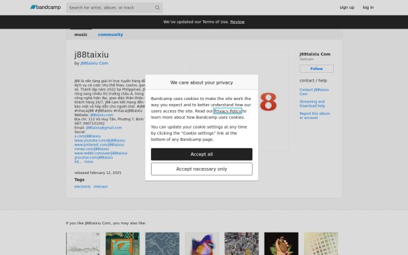This screenshot has width=408, height=255.
Task: Open the www.youtube.com/@j88taixiu link
Action: 100,140
